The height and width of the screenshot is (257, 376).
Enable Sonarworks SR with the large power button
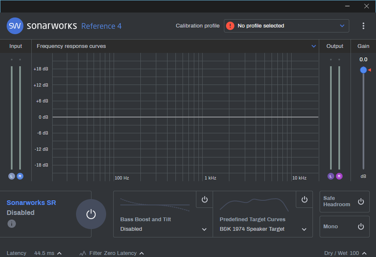[91, 214]
